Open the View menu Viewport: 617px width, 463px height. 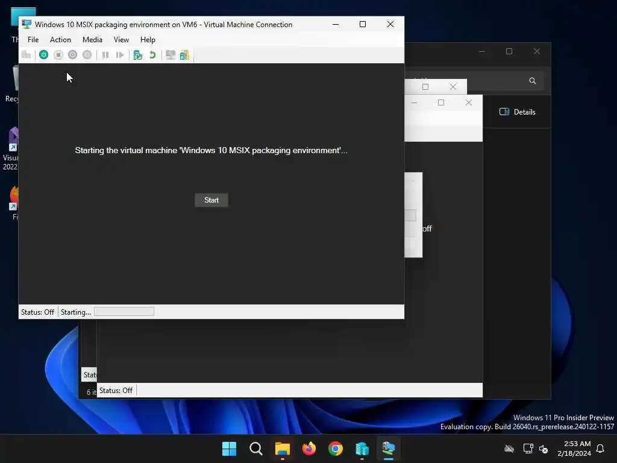click(121, 40)
